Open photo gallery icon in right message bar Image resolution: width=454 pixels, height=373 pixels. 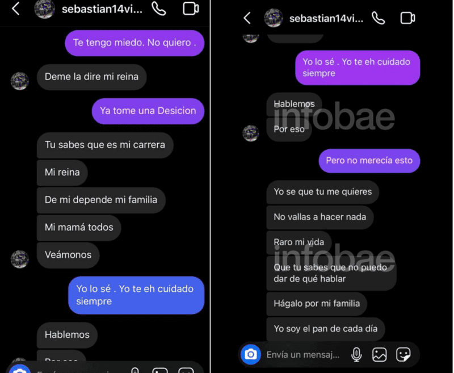379,354
